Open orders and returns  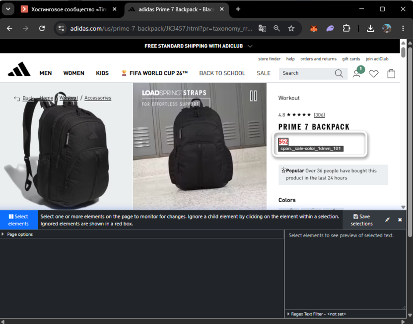(x=318, y=59)
